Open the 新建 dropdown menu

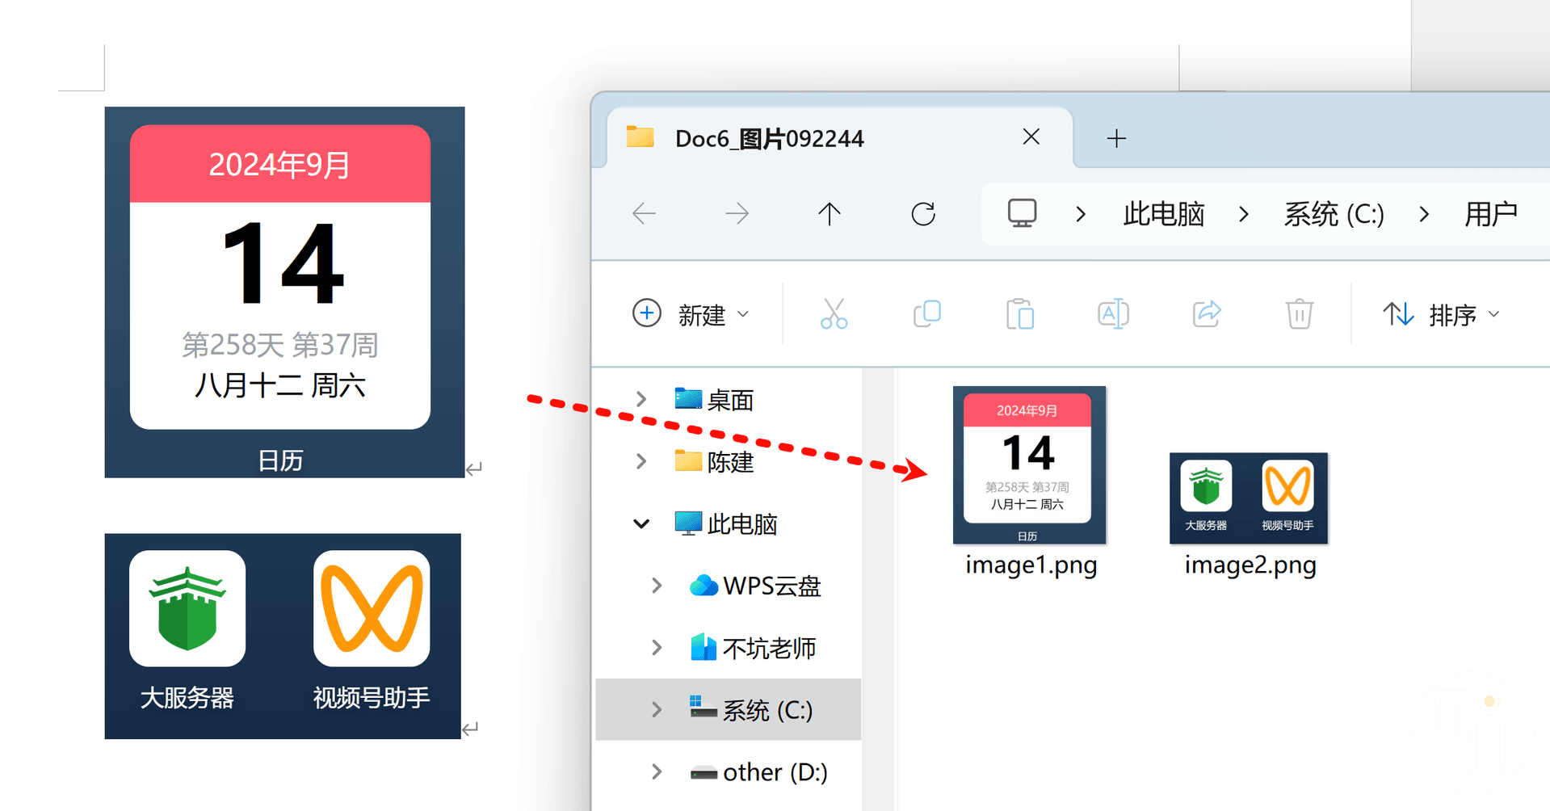(691, 313)
